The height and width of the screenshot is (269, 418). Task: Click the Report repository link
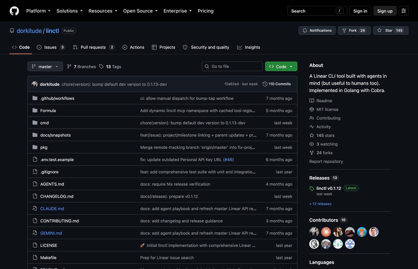click(x=326, y=161)
